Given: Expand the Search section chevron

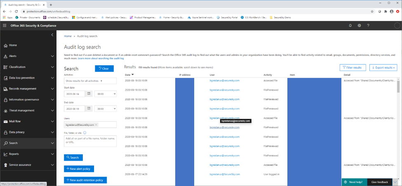Looking at the screenshot, I should click(x=52, y=143).
